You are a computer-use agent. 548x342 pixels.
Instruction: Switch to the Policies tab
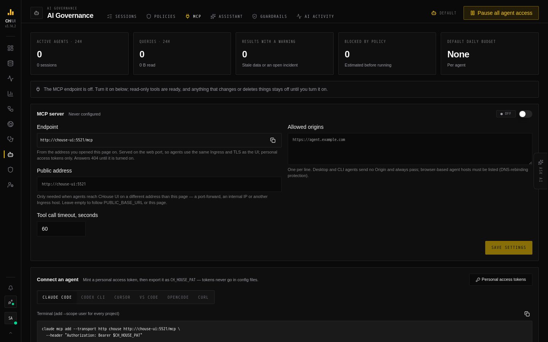[161, 16]
